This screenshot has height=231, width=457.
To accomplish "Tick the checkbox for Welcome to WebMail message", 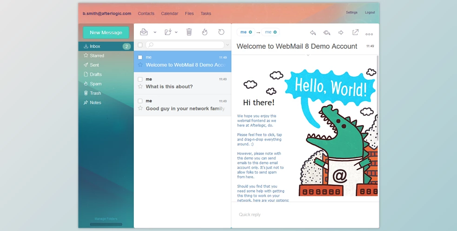I will click(x=140, y=58).
